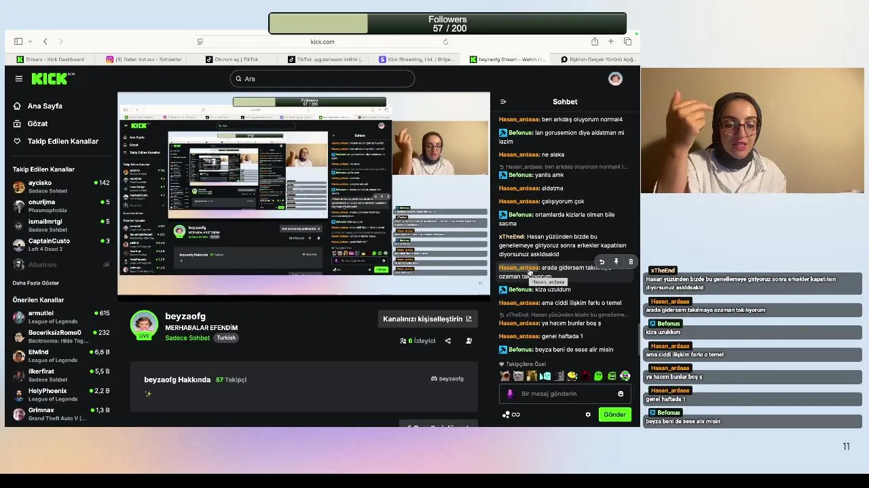Open the user profile avatar menu
The width and height of the screenshot is (869, 488).
click(x=615, y=79)
